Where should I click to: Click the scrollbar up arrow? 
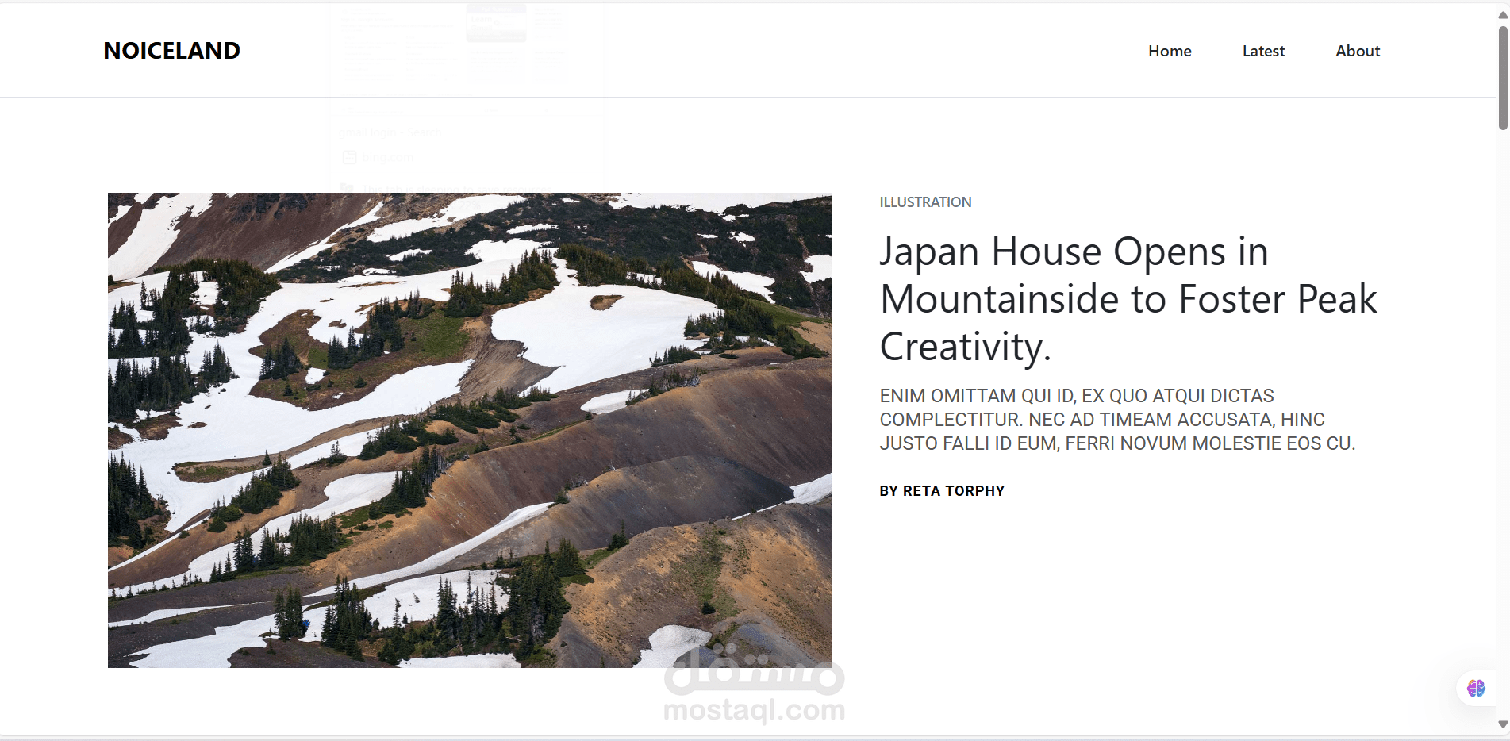[1503, 16]
